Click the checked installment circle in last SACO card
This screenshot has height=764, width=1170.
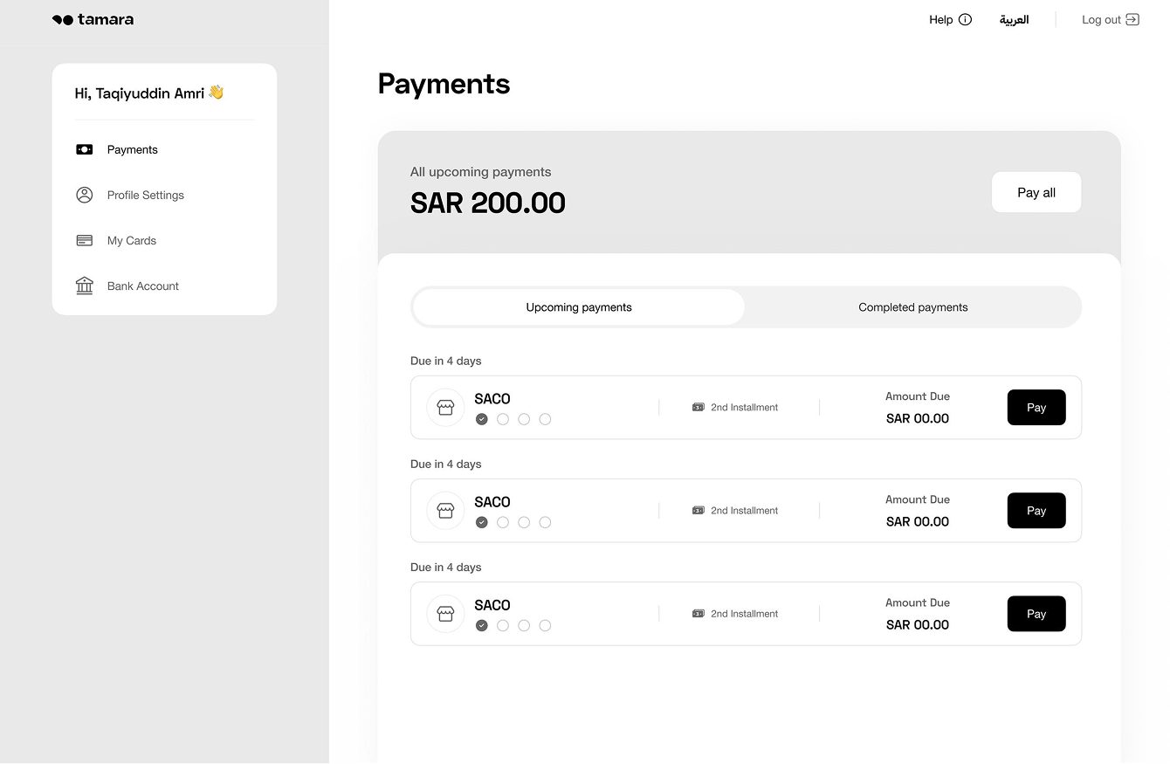pyautogui.click(x=482, y=625)
